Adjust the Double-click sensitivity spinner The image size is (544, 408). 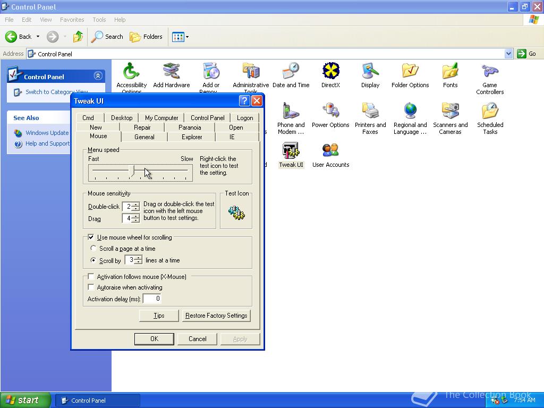click(x=136, y=207)
